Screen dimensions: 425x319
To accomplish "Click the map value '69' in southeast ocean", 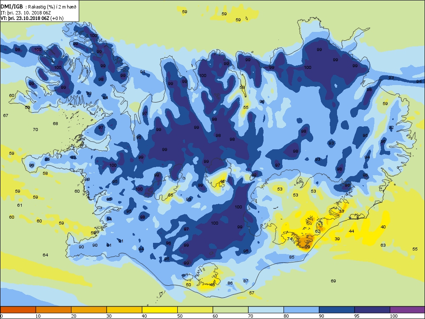I will tap(333, 281).
